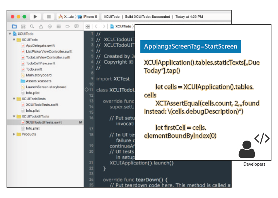278x198 pixels.
Task: Collapse the XCUITodo project root triangle
Action: (x=10, y=34)
